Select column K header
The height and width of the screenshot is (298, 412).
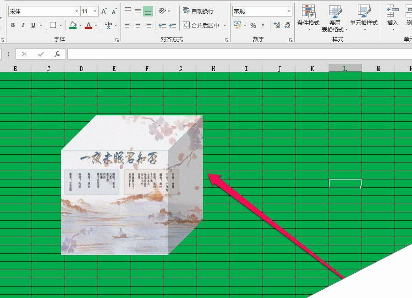pyautogui.click(x=312, y=69)
